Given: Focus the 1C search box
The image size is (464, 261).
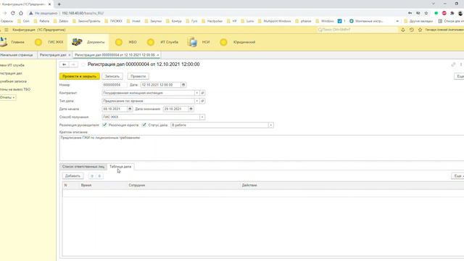Looking at the screenshot, I should click(357, 30).
